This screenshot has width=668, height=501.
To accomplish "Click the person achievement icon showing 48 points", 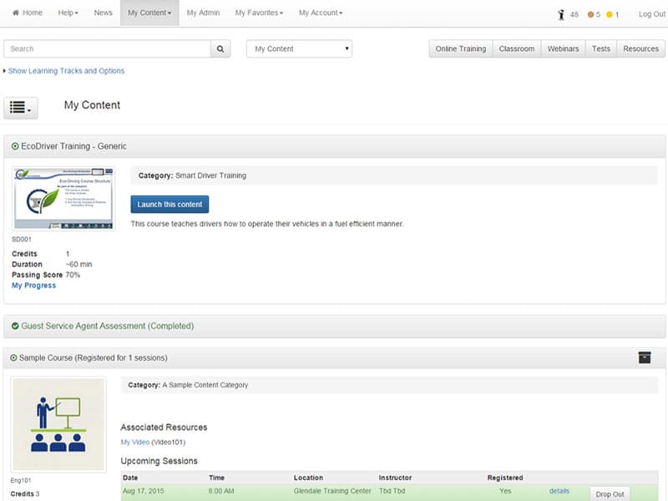I will [x=563, y=13].
